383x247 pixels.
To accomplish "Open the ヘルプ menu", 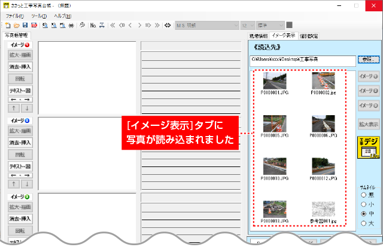I will point(63,16).
